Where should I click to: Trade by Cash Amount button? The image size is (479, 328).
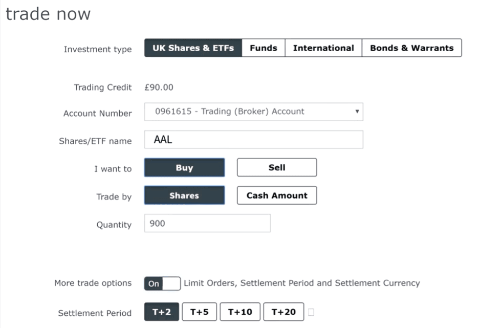click(277, 195)
